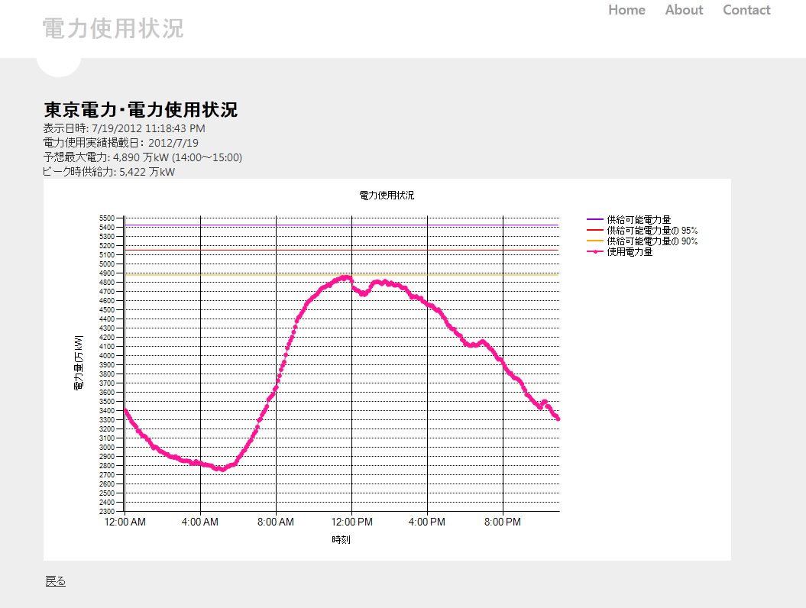The width and height of the screenshot is (806, 608).
Task: Click the red 95% supply line
Action: click(341, 251)
